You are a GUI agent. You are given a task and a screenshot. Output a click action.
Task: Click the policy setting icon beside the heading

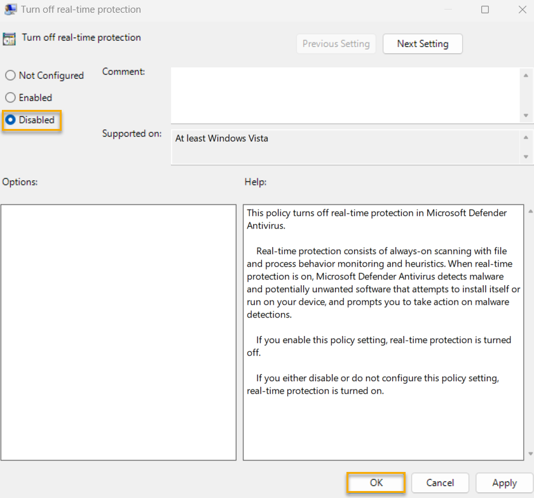10,38
